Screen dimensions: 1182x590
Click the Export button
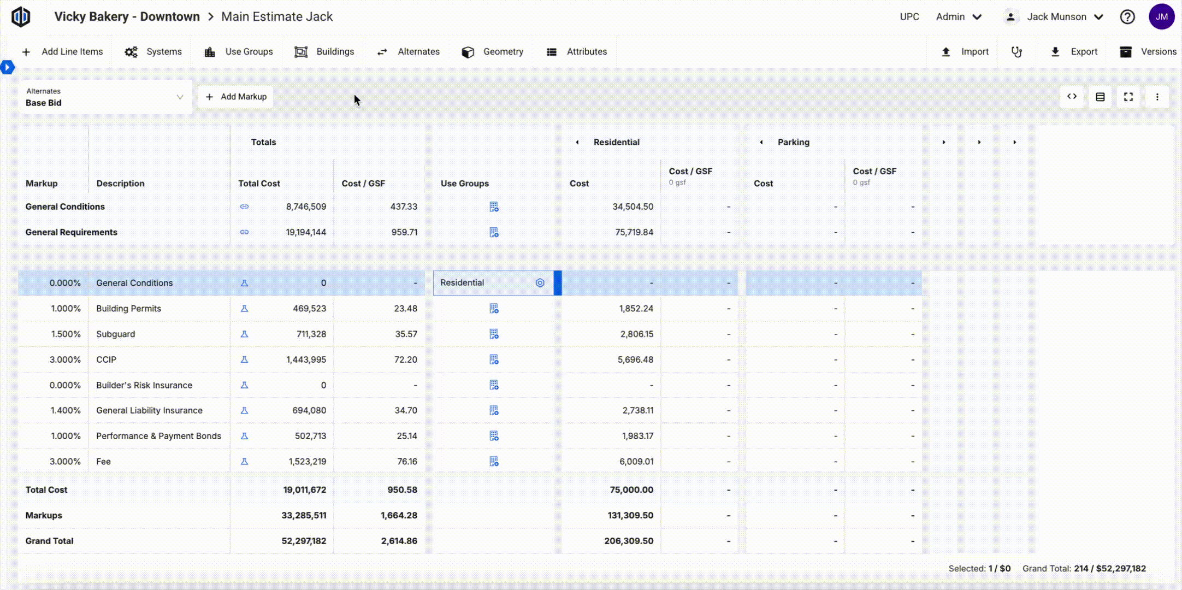(x=1074, y=52)
